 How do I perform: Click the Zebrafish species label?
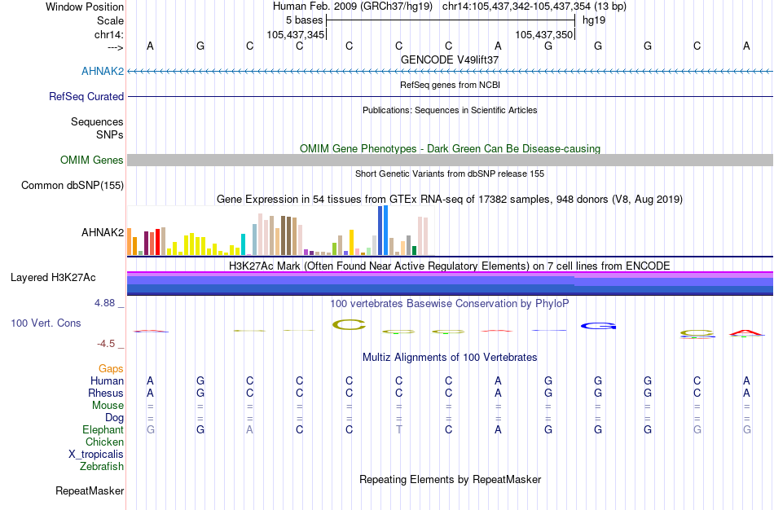102,466
